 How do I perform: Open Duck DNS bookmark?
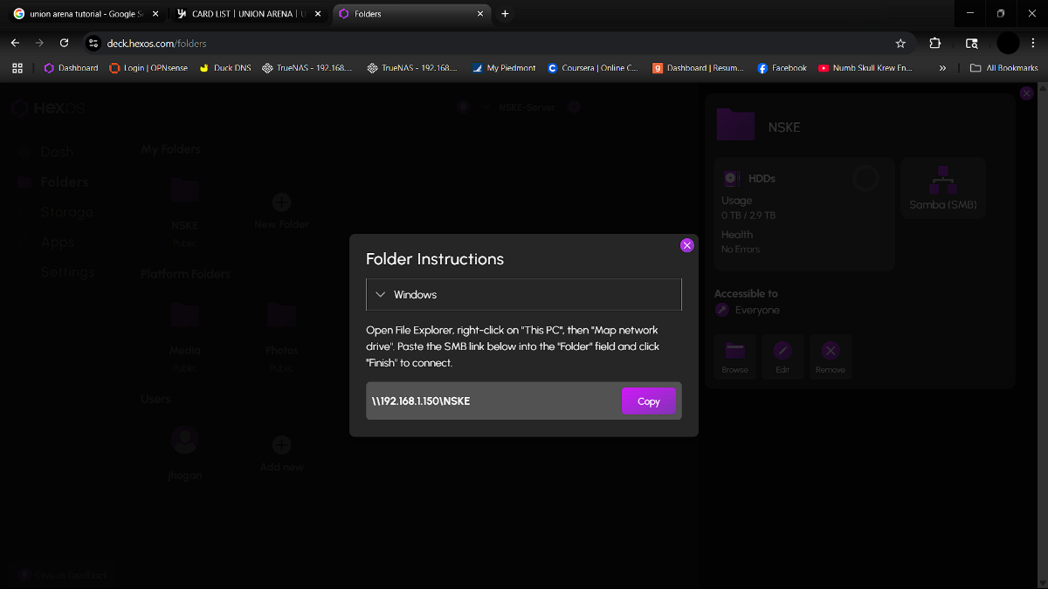224,67
